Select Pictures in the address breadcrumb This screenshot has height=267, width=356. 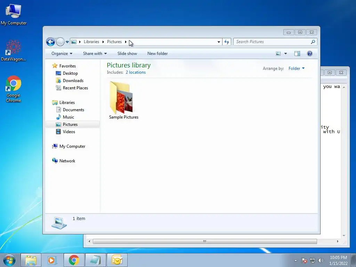(x=114, y=42)
